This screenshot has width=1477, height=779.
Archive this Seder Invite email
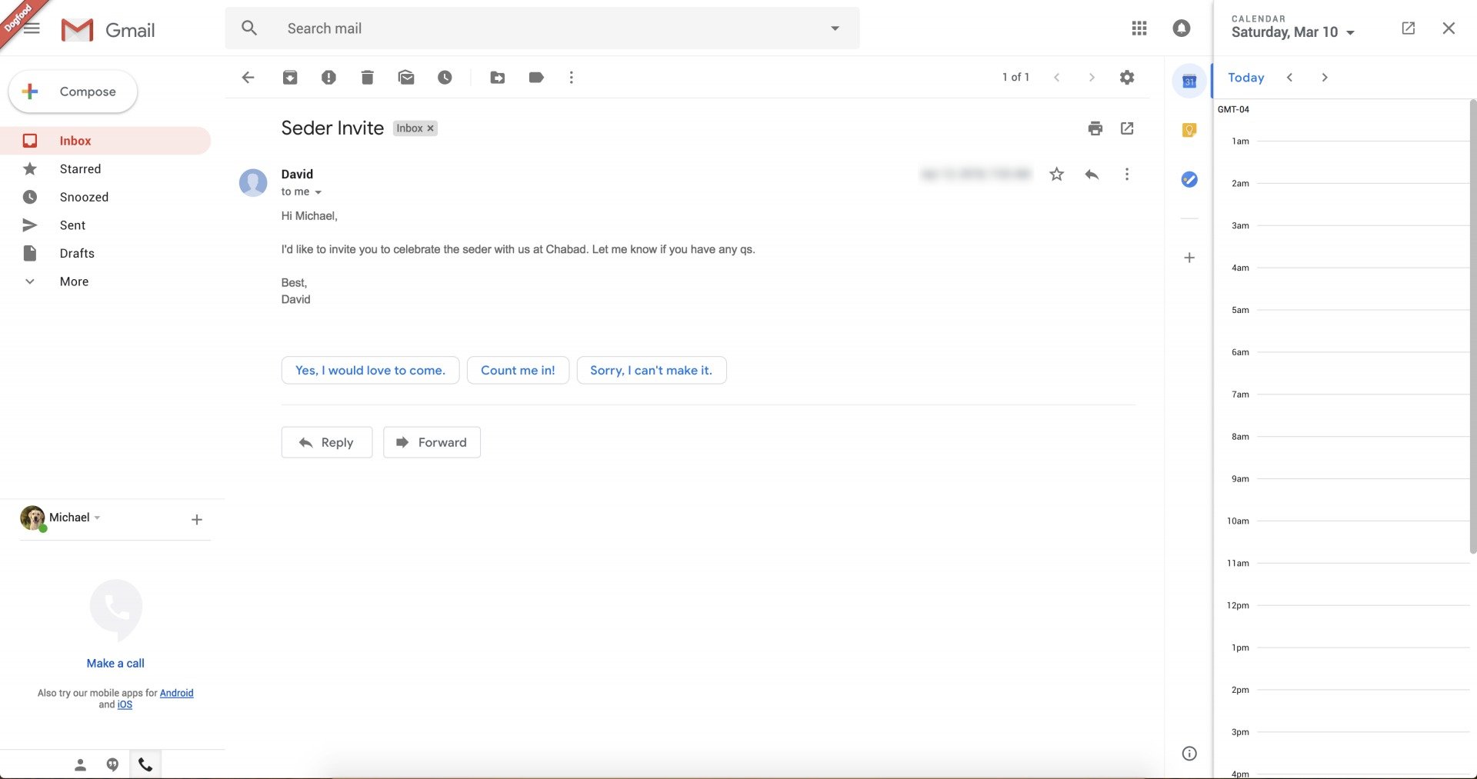290,77
